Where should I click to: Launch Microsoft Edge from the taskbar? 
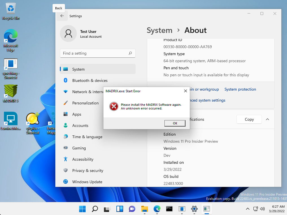pos(157,209)
